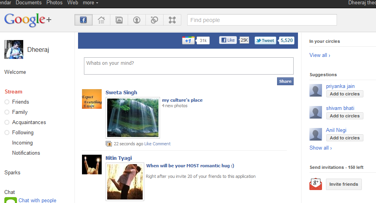Image resolution: width=376 pixels, height=203 pixels.
Task: Comment on Sweta Singh's photo post
Action: 162,144
